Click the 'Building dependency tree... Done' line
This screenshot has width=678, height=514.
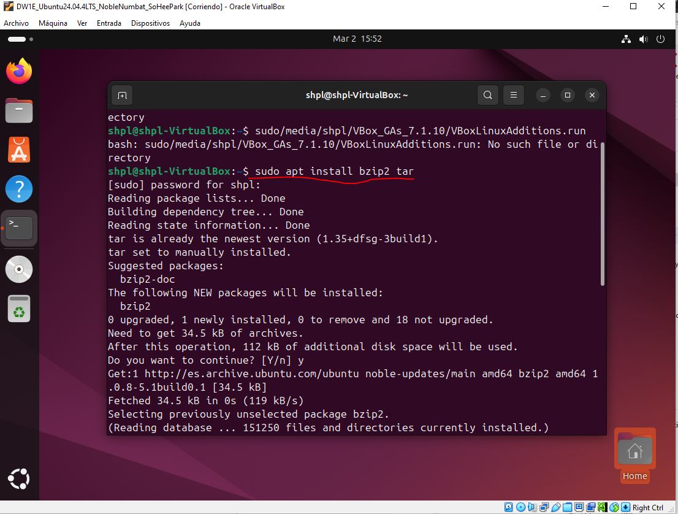coord(206,212)
